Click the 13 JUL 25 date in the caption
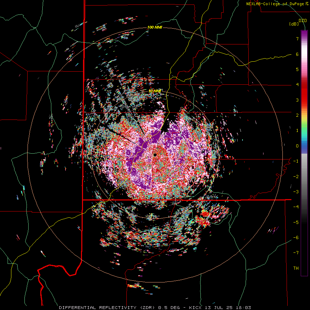 pos(219,308)
